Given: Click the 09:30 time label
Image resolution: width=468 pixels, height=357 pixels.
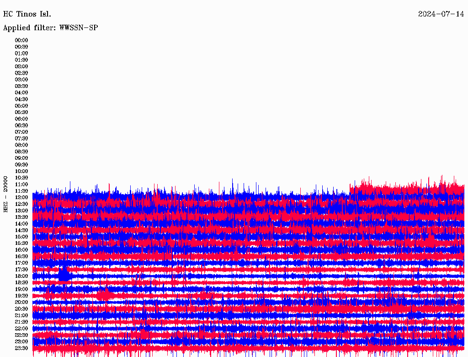Looking at the screenshot, I should coord(21,165).
